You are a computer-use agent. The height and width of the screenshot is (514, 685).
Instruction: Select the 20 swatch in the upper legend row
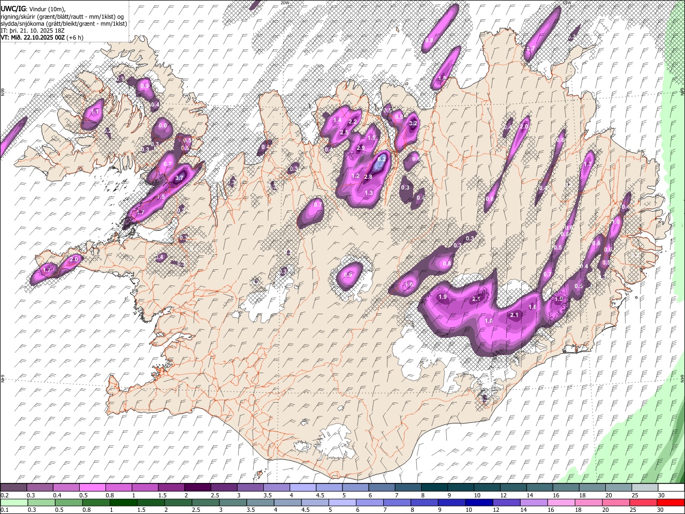(618, 488)
